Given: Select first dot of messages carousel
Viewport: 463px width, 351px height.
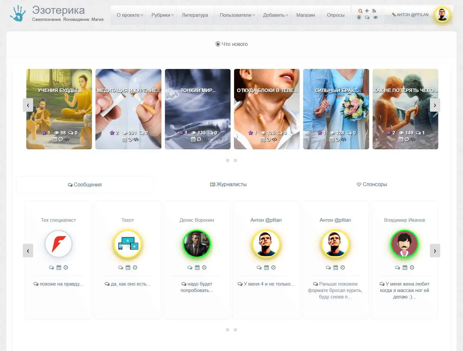Looking at the screenshot, I should coord(228,330).
